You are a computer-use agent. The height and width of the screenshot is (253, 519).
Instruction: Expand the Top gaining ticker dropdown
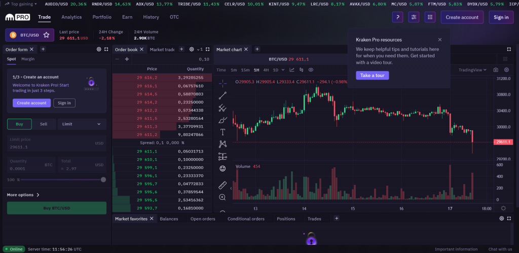[x=21, y=4]
